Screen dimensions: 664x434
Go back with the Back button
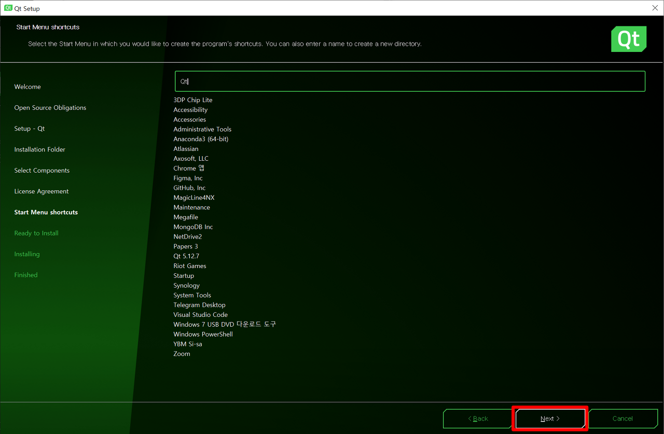[x=478, y=418]
